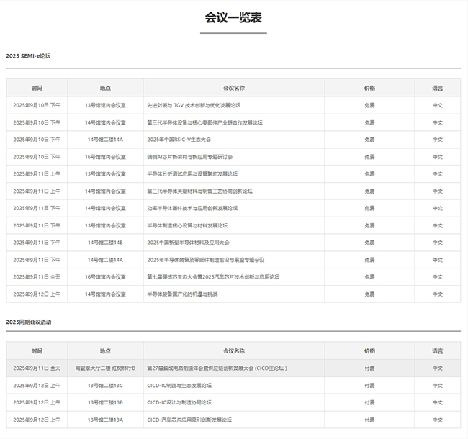The height and width of the screenshot is (439, 468).
Task: Click 会议名称 header in the SEMI-e论坛 table
Action: [234, 88]
